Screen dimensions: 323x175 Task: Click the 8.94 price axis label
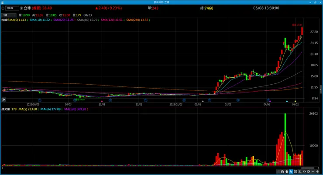coord(315,99)
